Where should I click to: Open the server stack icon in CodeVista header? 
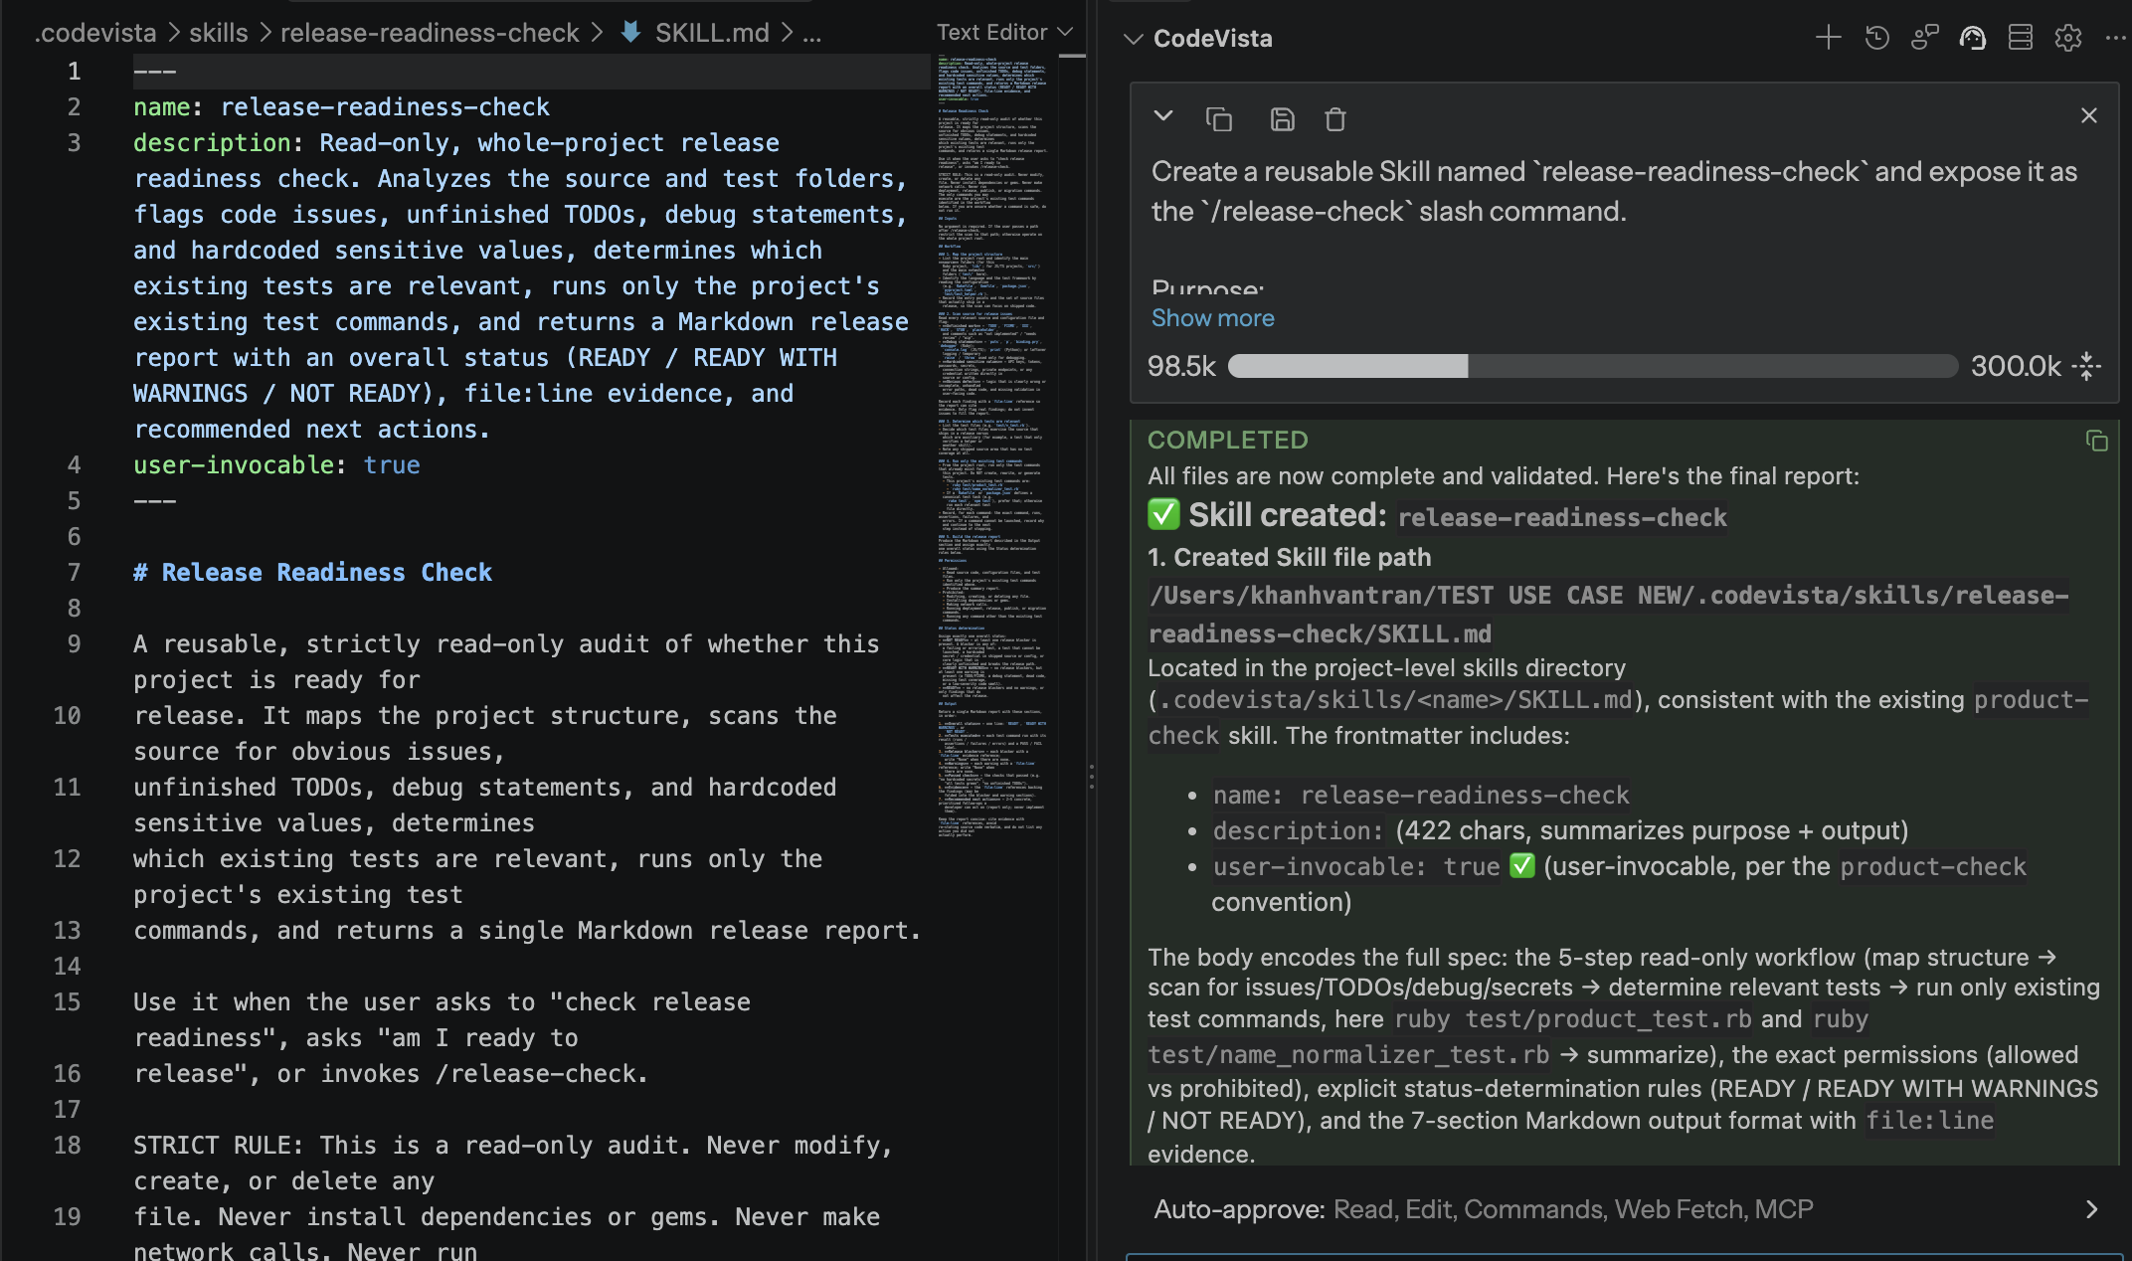pyautogui.click(x=2021, y=38)
